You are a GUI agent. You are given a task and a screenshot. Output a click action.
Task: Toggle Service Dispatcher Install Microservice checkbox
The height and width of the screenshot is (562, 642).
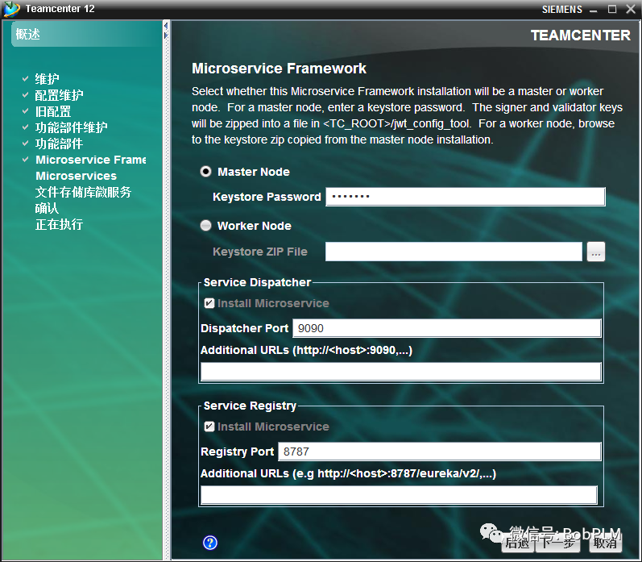click(x=209, y=303)
